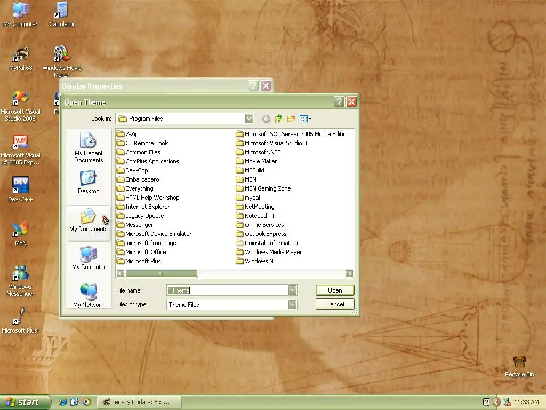Select the MSBuild folder

pyautogui.click(x=251, y=170)
